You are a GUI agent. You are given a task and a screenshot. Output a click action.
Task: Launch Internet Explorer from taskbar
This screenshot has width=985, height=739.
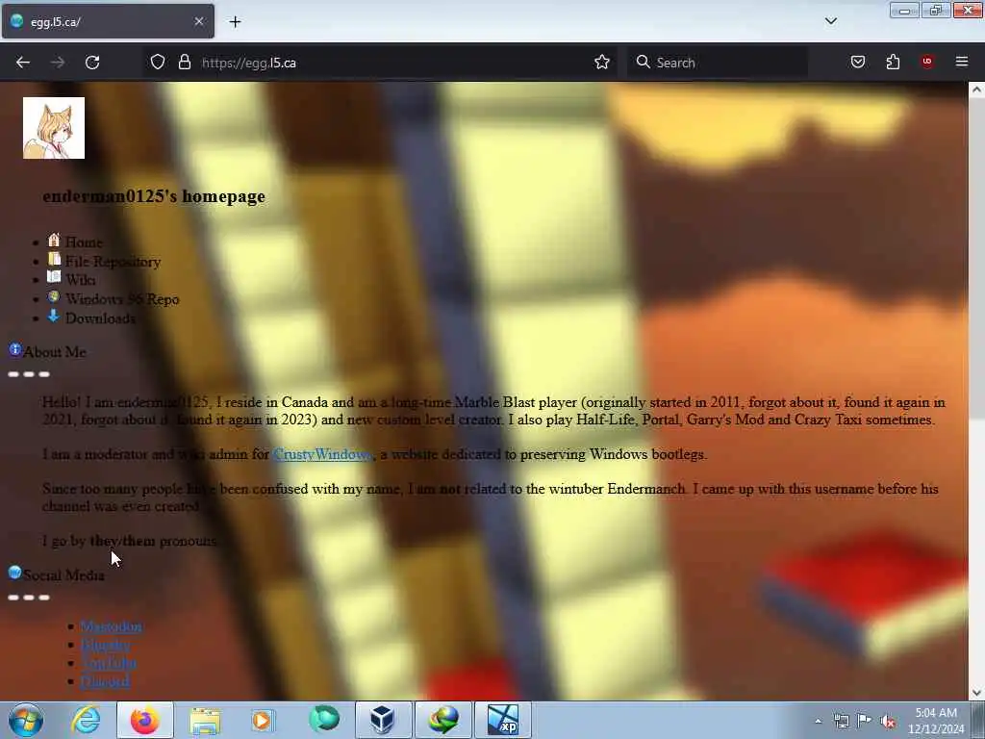tap(86, 720)
